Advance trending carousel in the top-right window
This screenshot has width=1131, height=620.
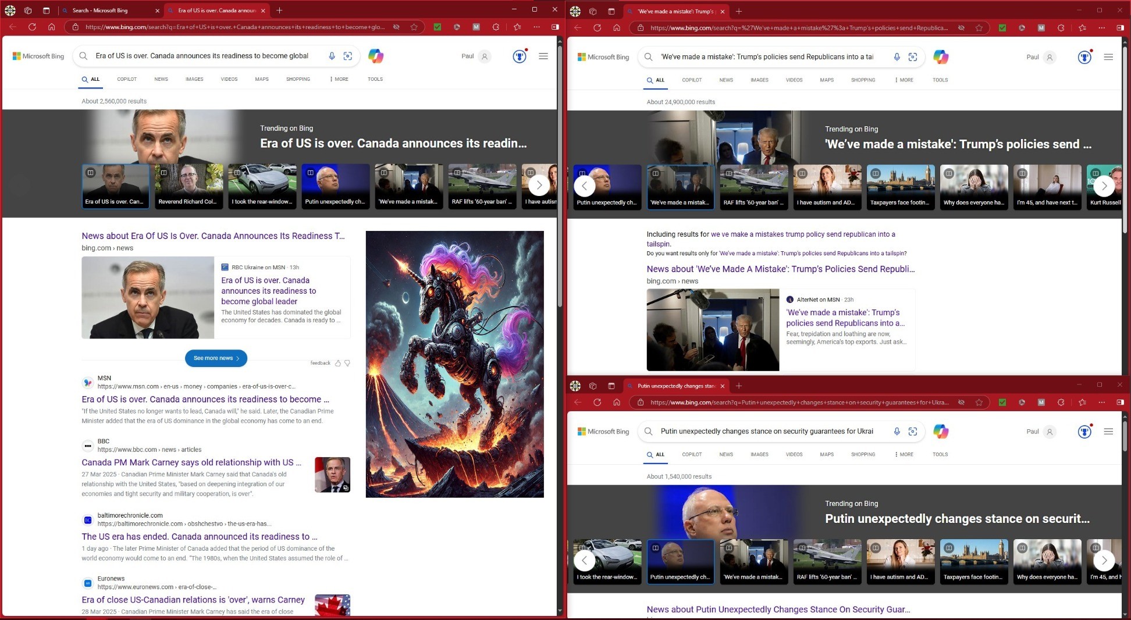tap(1104, 186)
